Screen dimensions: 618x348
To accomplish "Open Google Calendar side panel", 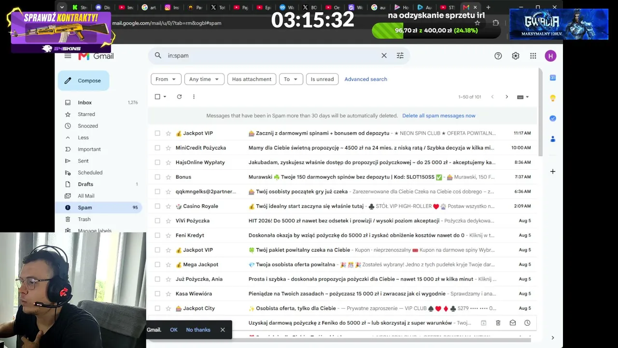I will click(x=553, y=78).
